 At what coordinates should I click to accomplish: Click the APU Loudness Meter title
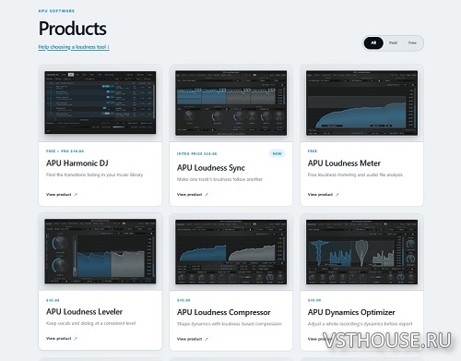[x=344, y=163]
